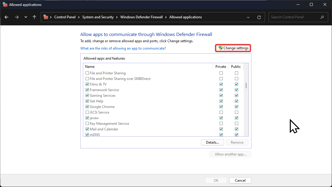Click the Allowed applications title bar icon
The width and height of the screenshot is (332, 187).
click(5, 4)
